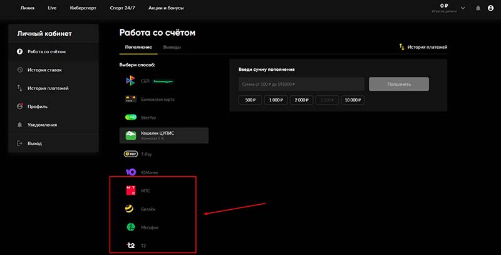Choose Банковская карта method

[164, 100]
